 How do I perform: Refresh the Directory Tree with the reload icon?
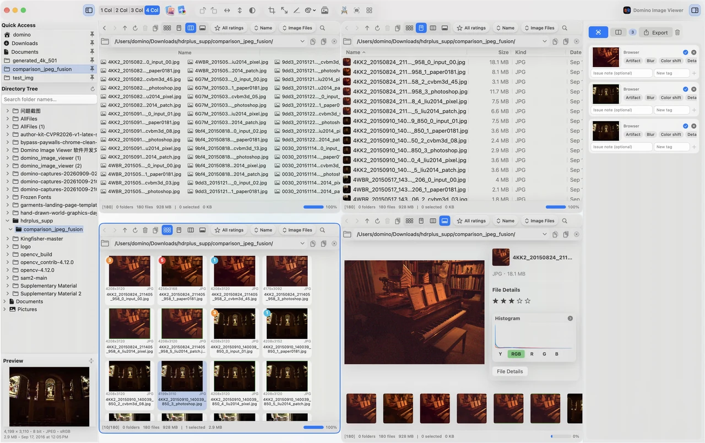click(93, 89)
